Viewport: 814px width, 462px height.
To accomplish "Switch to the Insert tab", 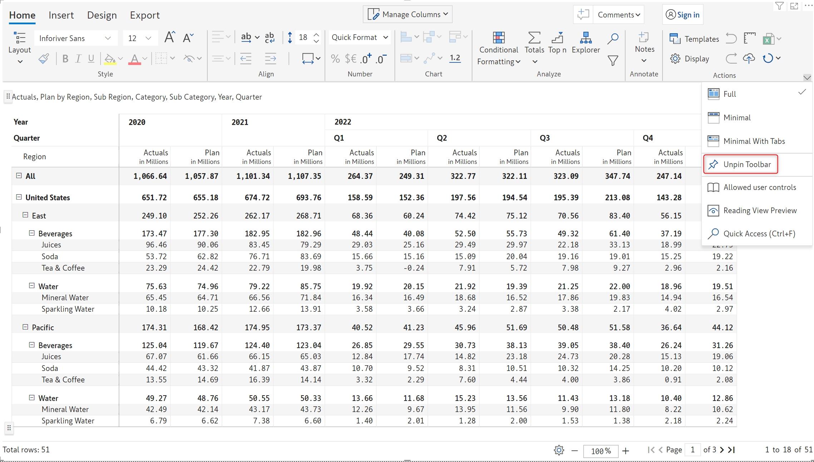I will 61,15.
